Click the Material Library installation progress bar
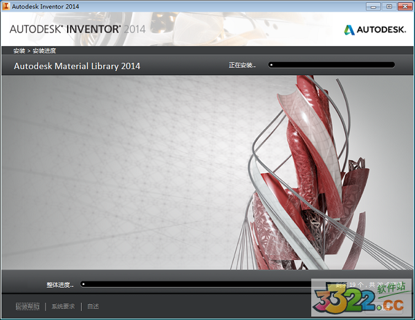The width and height of the screenshot is (415, 320). pyautogui.click(x=331, y=65)
